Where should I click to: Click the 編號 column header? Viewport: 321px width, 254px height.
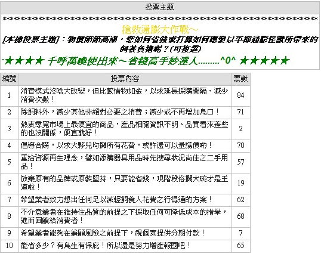pyautogui.click(x=9, y=79)
